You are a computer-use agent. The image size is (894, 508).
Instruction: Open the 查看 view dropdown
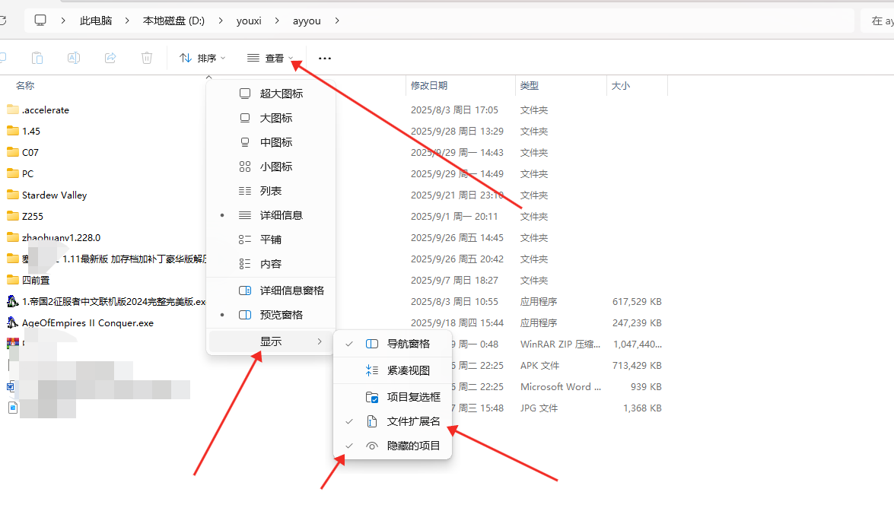coord(270,58)
